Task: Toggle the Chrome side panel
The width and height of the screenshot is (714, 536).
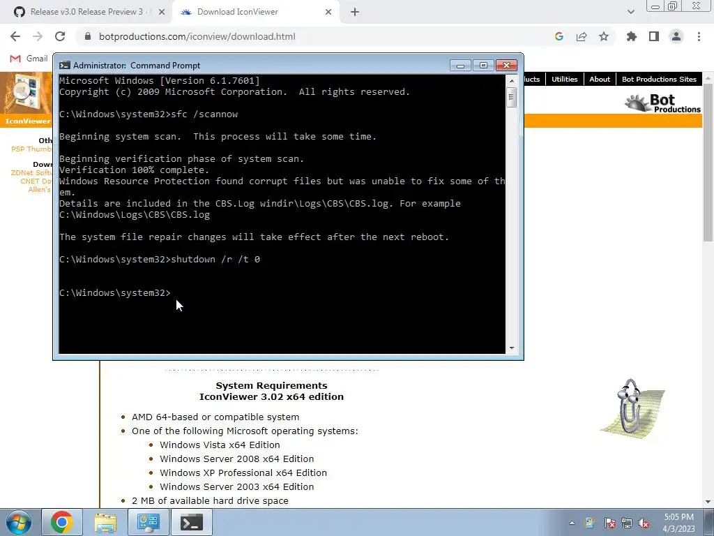Action: tap(654, 36)
